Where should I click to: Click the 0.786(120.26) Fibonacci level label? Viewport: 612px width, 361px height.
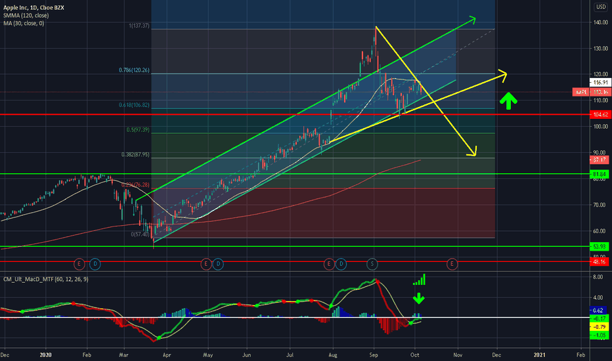134,70
